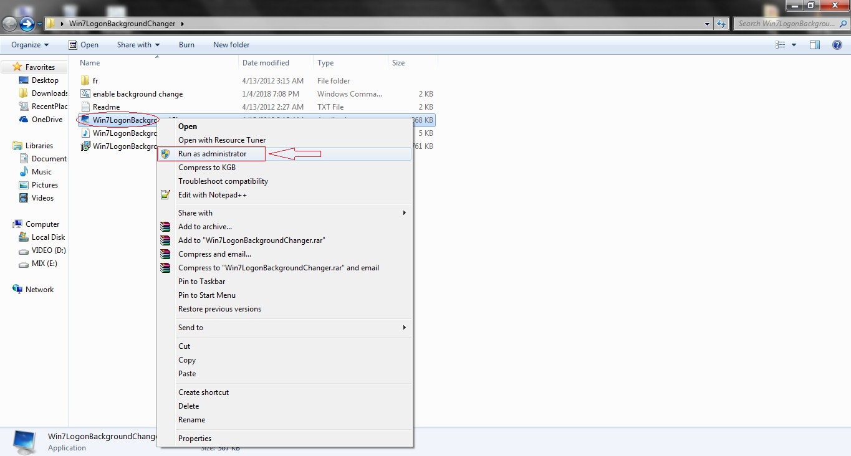The height and width of the screenshot is (456, 851).
Task: Click the Burn toolbar button
Action: point(186,45)
